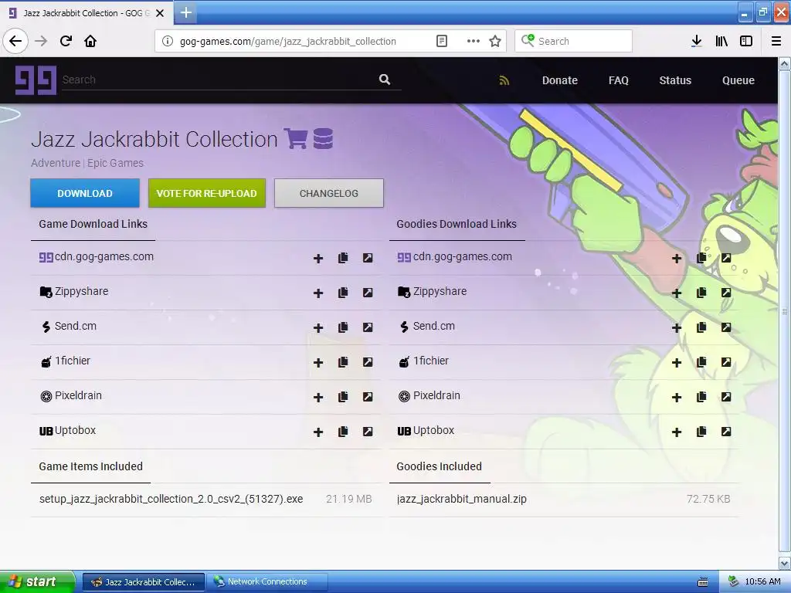Open the Firefox Downloads arrow icon

pos(696,41)
